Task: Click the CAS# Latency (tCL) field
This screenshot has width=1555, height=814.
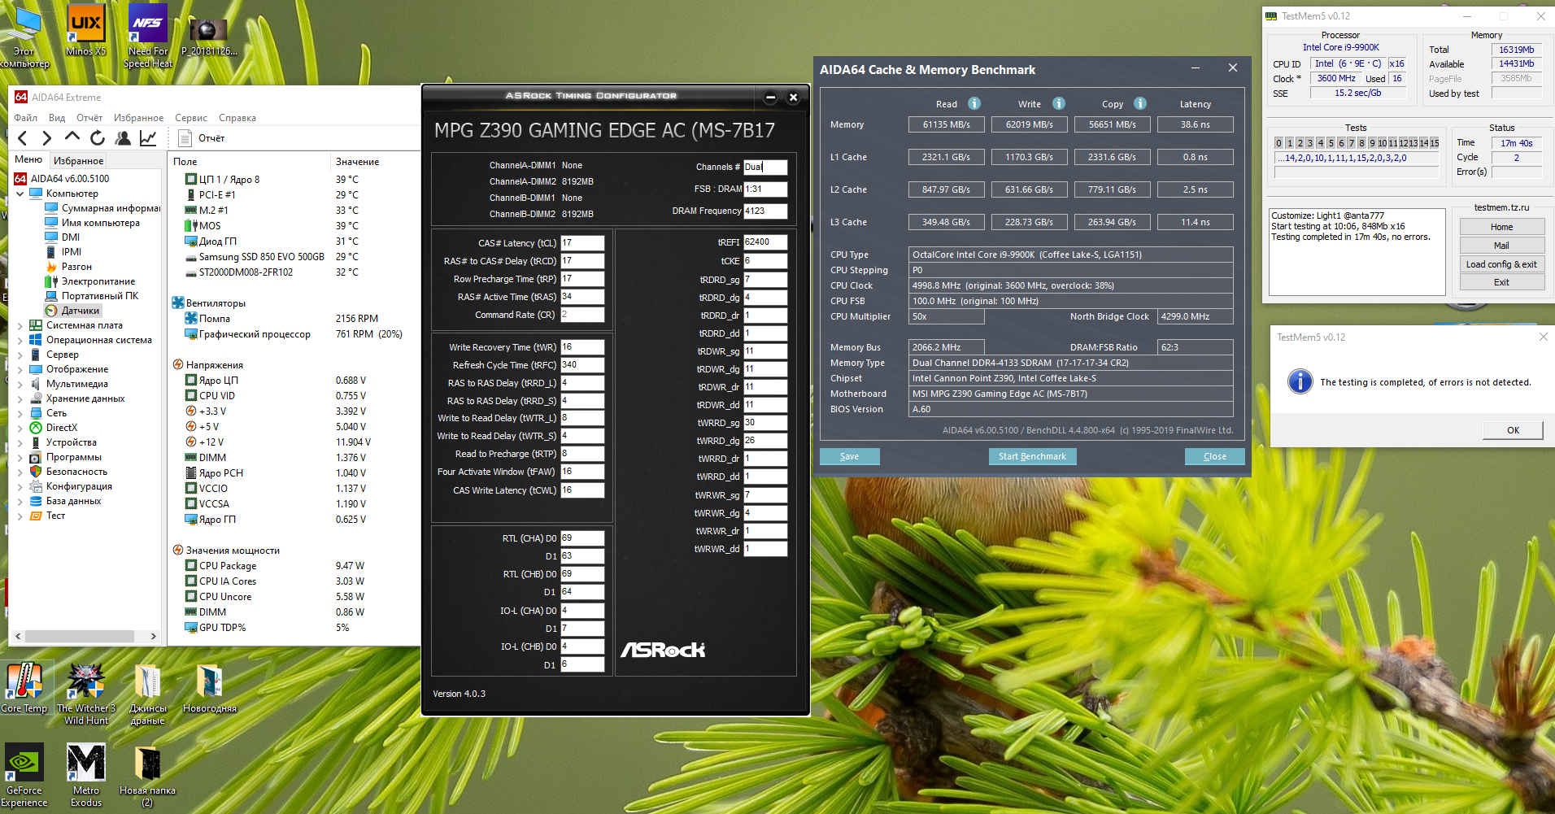Action: click(x=582, y=243)
